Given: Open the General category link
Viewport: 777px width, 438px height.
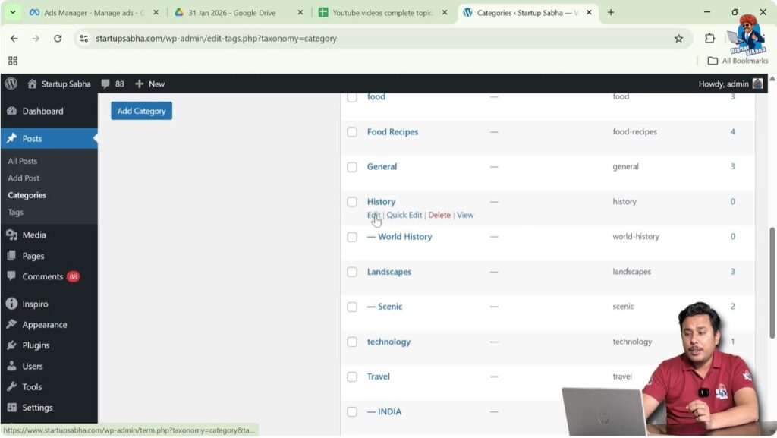Looking at the screenshot, I should click(x=382, y=166).
